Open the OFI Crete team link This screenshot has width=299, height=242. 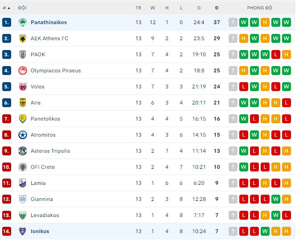coord(43,167)
